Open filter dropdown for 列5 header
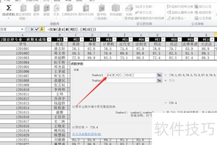The height and width of the screenshot is (145, 217). point(131,40)
